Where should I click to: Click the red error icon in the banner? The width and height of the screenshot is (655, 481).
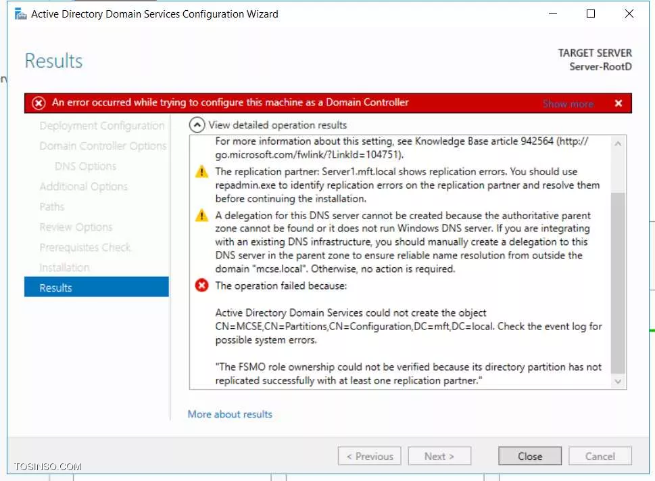39,103
